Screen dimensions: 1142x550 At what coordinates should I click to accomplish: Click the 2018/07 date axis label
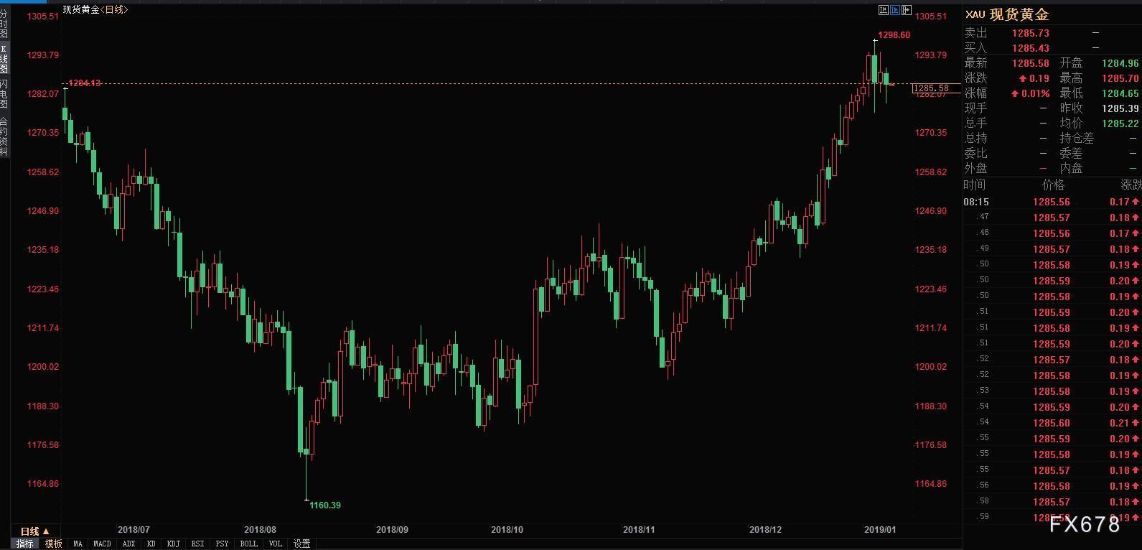coord(134,530)
